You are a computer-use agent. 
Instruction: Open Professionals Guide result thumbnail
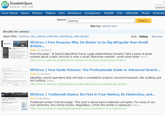coord(15,77)
